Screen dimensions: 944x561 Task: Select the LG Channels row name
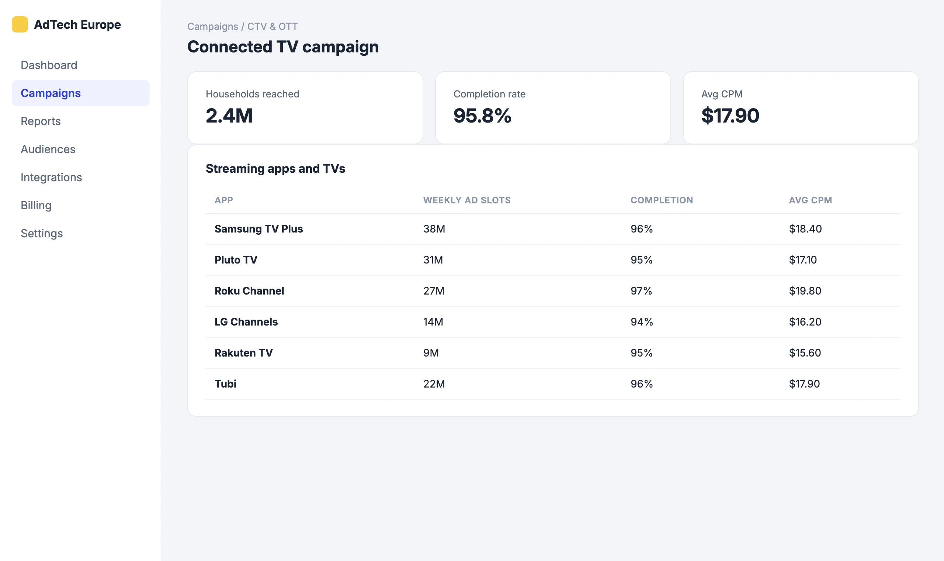246,322
